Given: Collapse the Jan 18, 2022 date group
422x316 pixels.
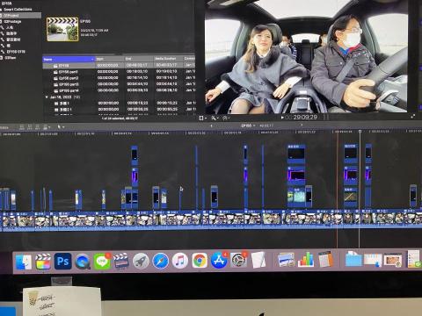Looking at the screenshot, I should coord(47,97).
